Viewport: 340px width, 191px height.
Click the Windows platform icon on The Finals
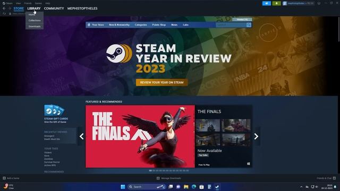click(x=249, y=164)
